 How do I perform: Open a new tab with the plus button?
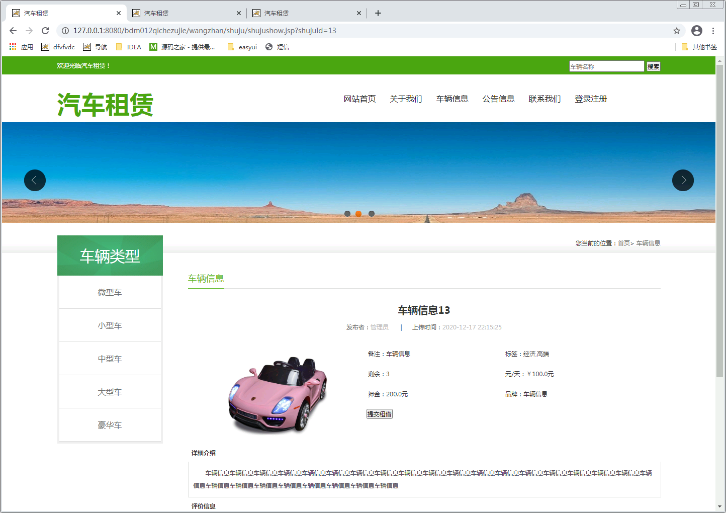(378, 13)
